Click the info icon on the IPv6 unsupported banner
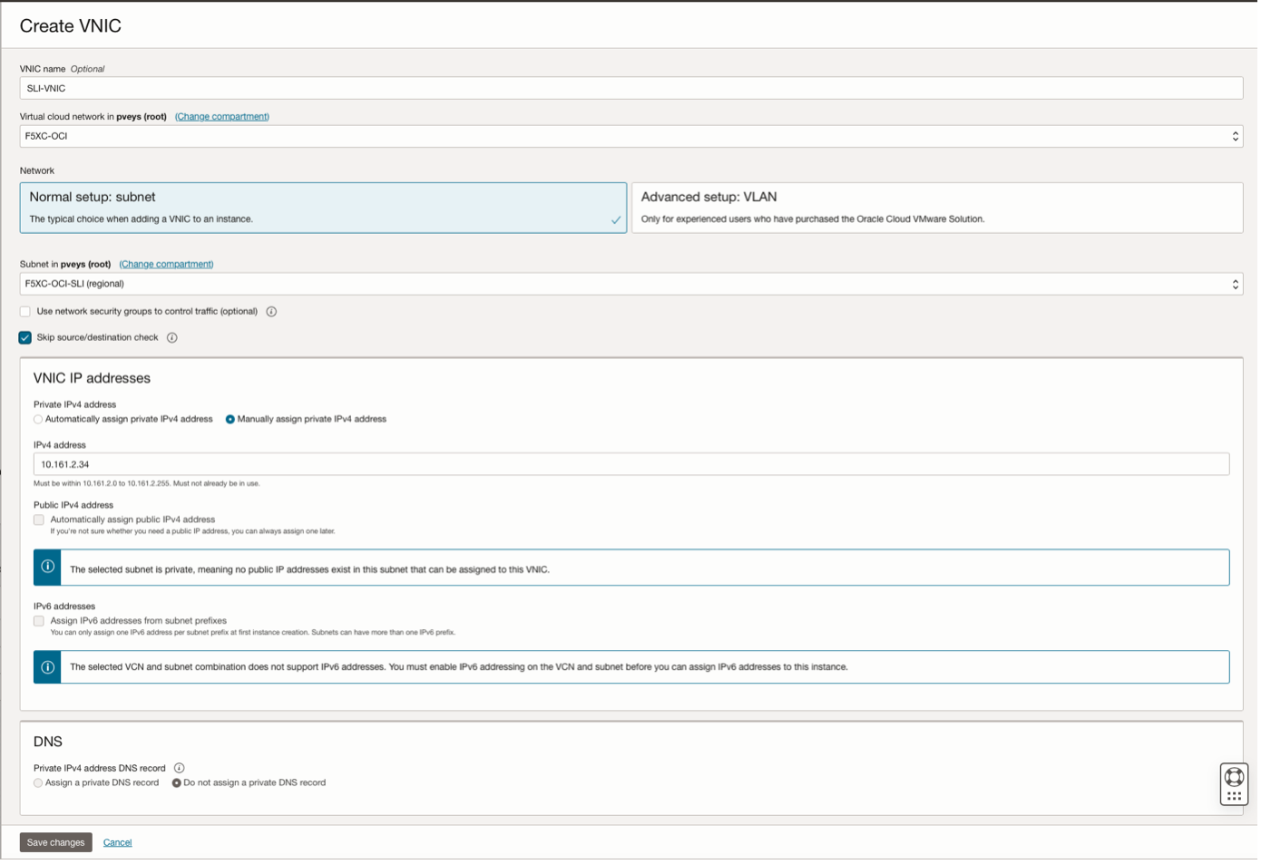Viewport: 1261px width, 864px height. [46, 666]
